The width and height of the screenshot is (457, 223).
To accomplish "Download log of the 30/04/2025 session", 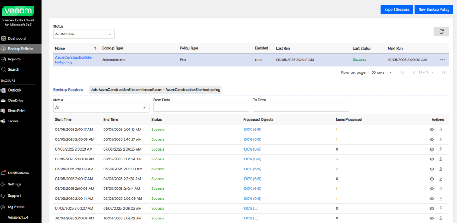I will point(440,219).
